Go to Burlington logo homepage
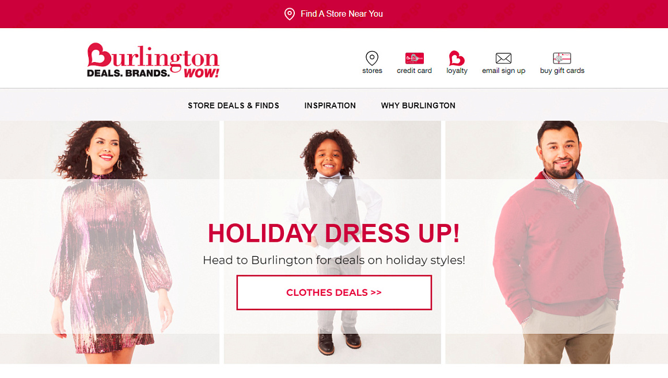 pos(153,60)
